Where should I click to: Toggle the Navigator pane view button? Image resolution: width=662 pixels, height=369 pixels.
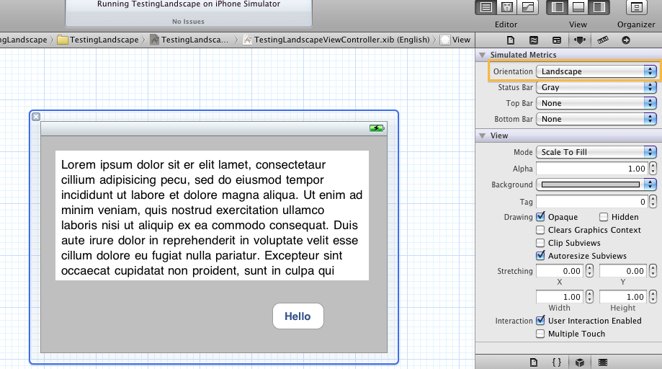click(x=558, y=7)
